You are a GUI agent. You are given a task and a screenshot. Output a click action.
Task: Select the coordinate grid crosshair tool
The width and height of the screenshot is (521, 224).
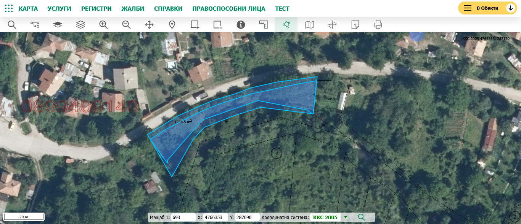(x=332, y=25)
